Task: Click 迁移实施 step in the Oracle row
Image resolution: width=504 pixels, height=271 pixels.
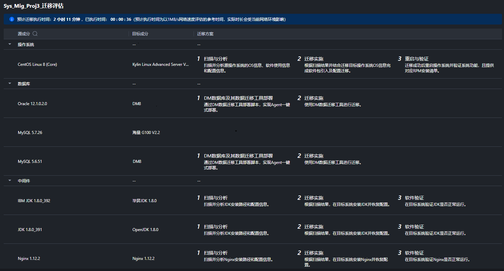Action: click(314, 98)
